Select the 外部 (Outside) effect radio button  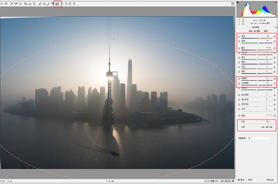259,127
